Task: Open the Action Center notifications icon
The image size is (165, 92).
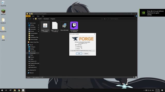Action: click(162, 90)
